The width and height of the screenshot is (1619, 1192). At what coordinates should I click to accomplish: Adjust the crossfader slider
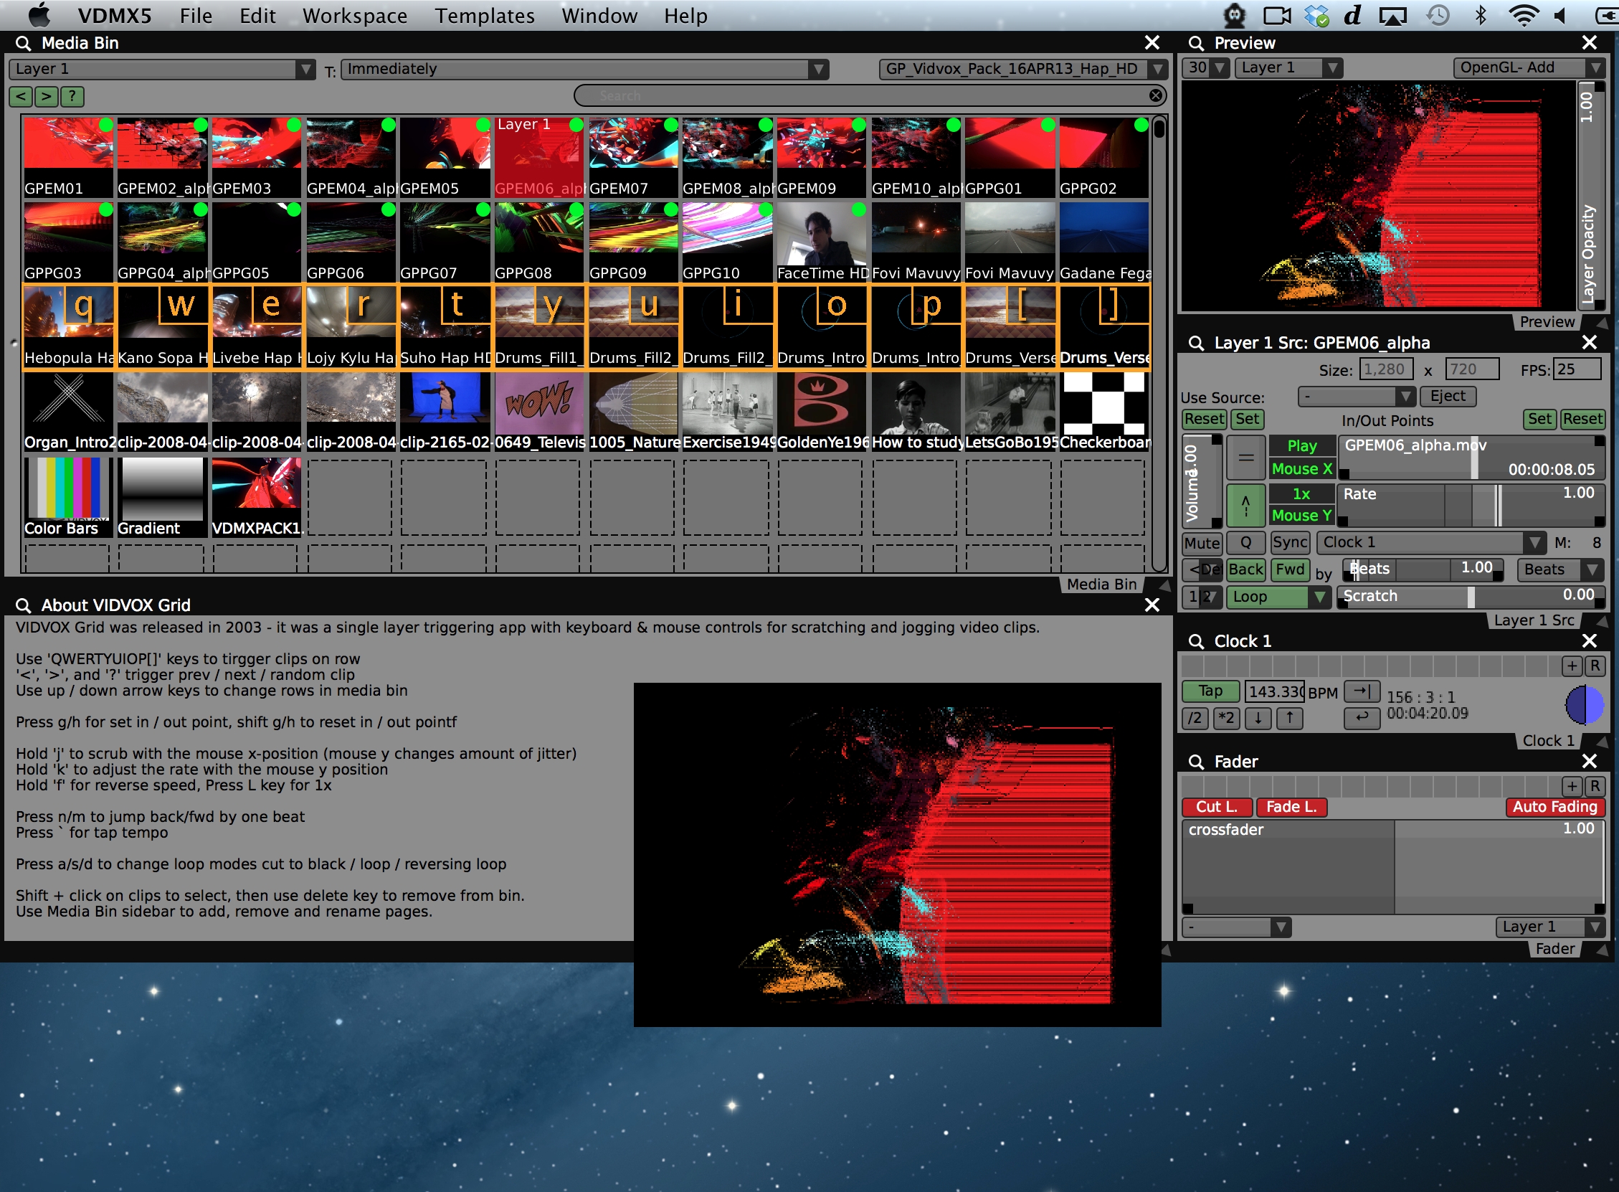pos(1393,866)
